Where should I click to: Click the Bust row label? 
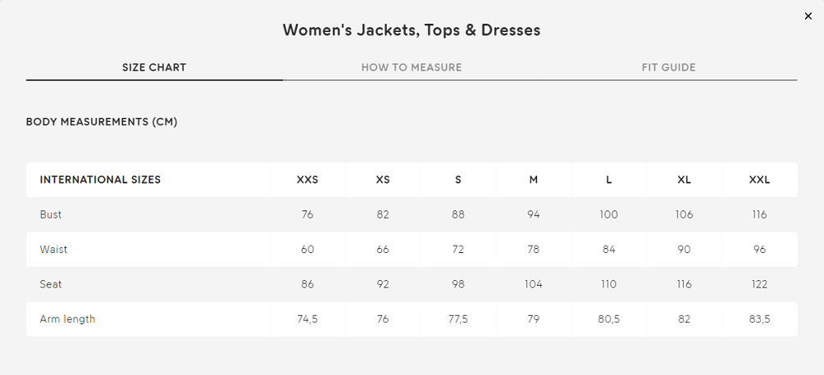click(51, 215)
